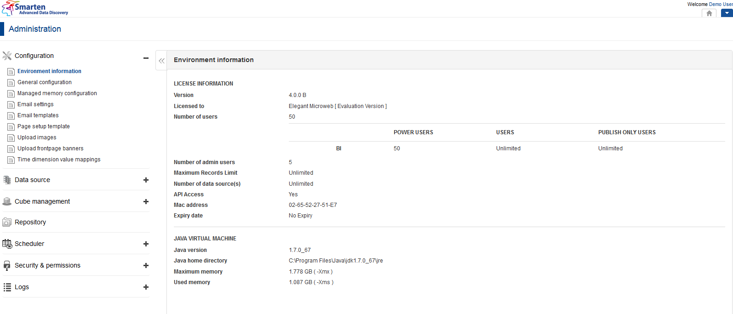This screenshot has height=314, width=733.
Task: Open General configuration page
Action: point(45,82)
